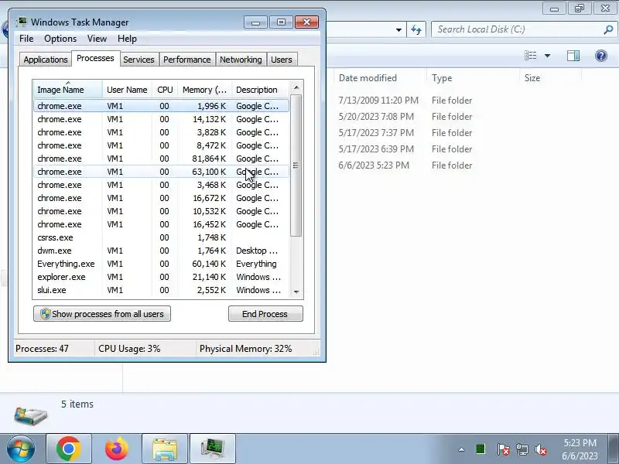Screen dimensions: 619x464
Task: Sort by User Name column header
Action: (x=127, y=90)
